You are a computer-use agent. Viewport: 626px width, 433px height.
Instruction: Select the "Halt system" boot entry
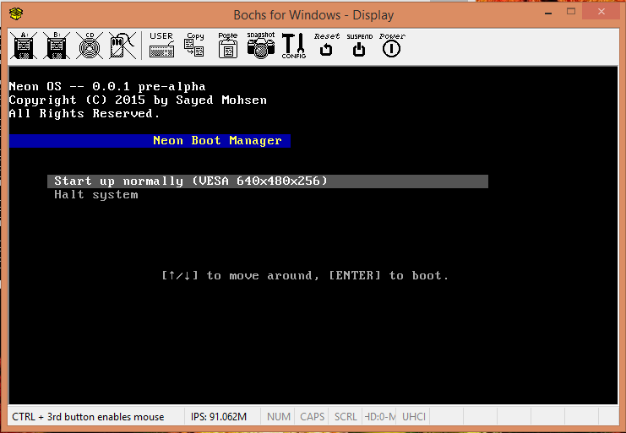point(96,195)
